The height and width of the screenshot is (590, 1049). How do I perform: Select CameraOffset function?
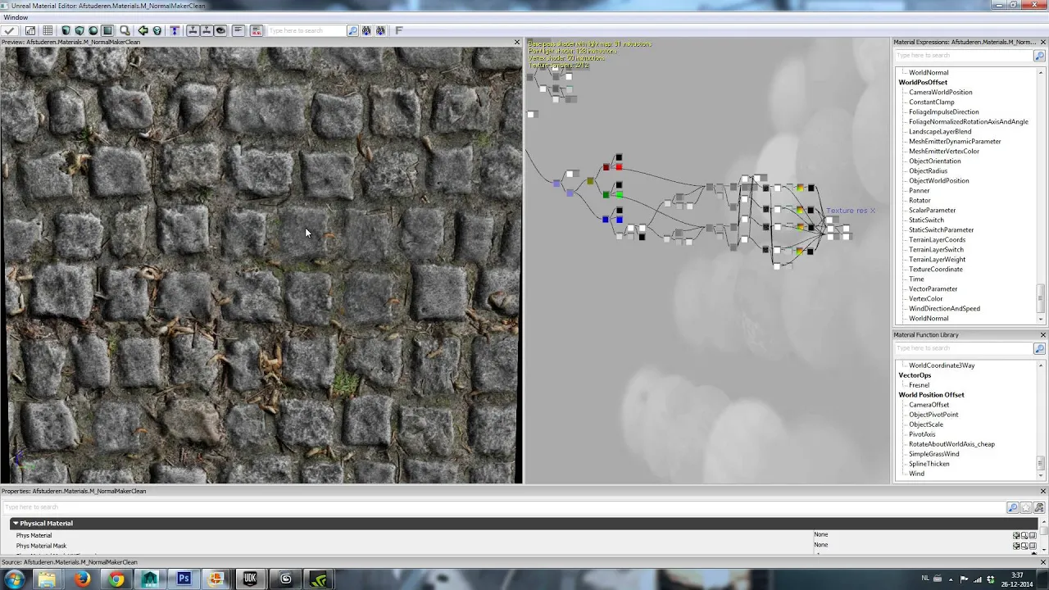click(929, 405)
